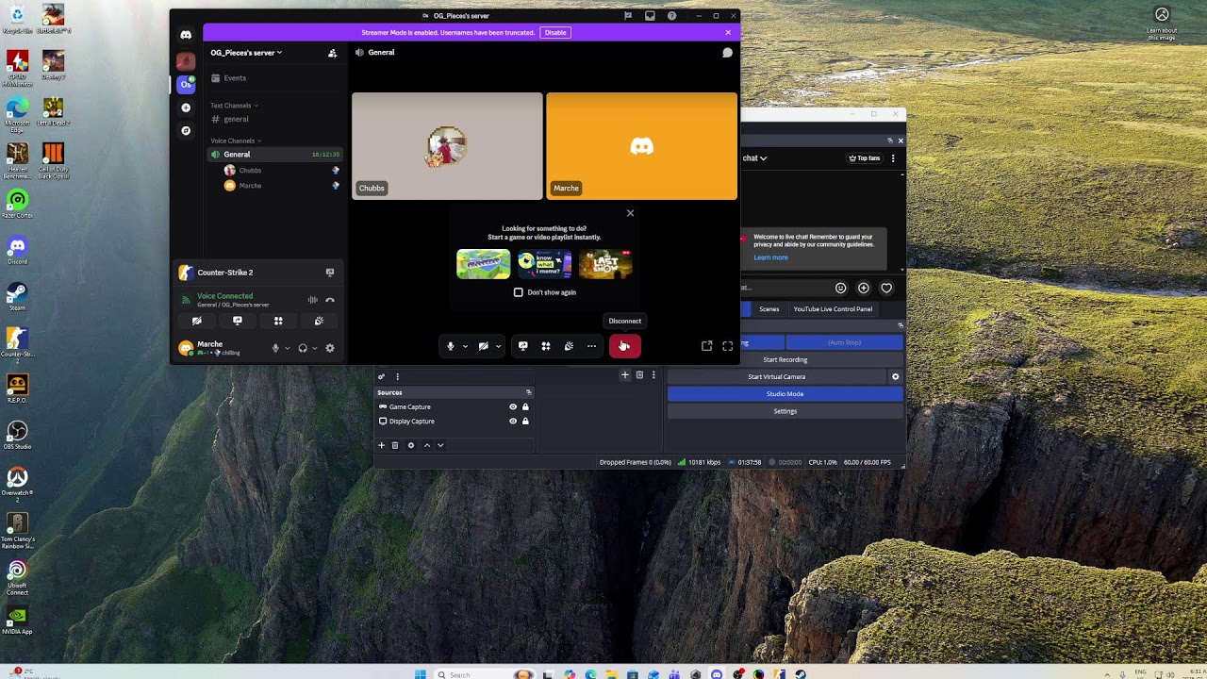The height and width of the screenshot is (679, 1207).
Task: Click Start Virtual Camera in OBS
Action: 776,377
